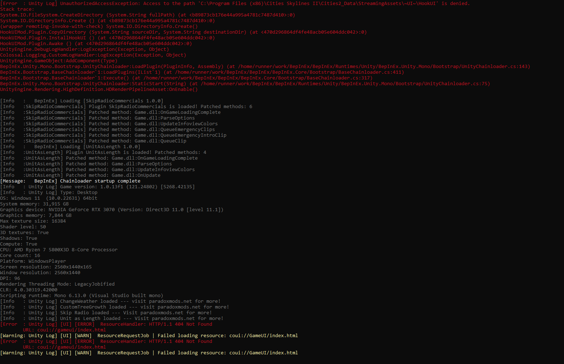Click the 'Skip Radio loaded' log line
564x364 pixels.
click(106, 313)
